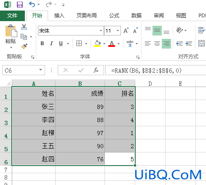Decrease font size with small A icon
The height and width of the screenshot is (185, 206).
135,30
